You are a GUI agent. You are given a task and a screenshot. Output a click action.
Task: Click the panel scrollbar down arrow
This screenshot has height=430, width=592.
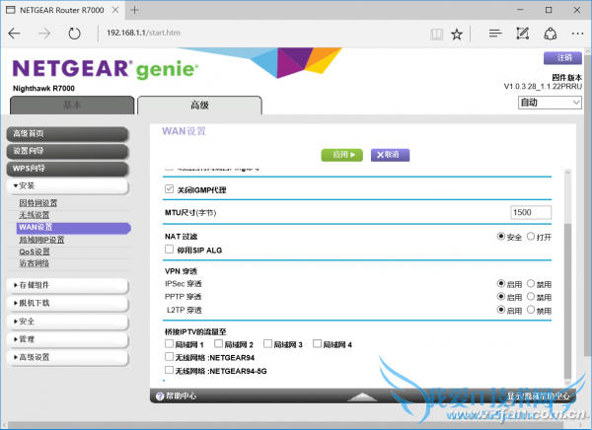(x=568, y=383)
